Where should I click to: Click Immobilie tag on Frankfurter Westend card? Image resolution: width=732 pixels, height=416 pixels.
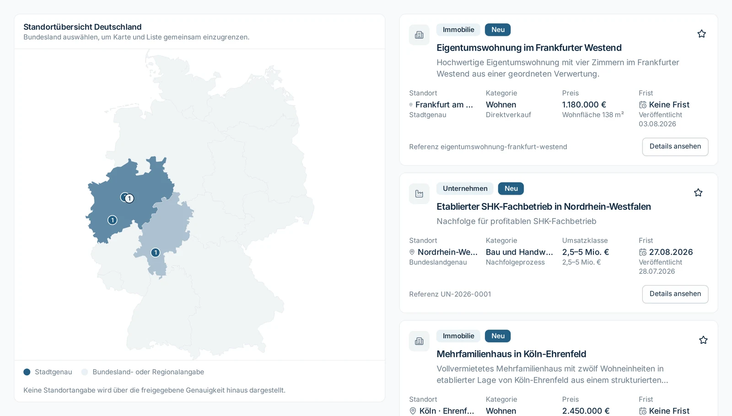pos(458,30)
